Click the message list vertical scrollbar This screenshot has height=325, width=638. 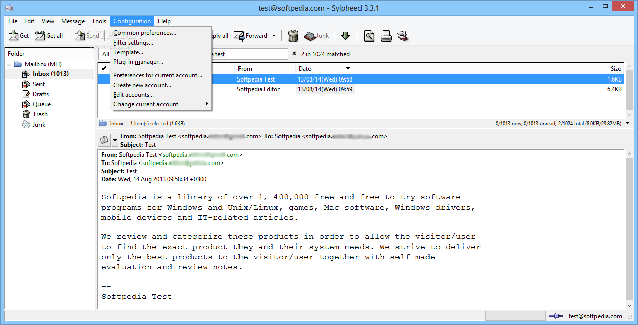[629, 91]
